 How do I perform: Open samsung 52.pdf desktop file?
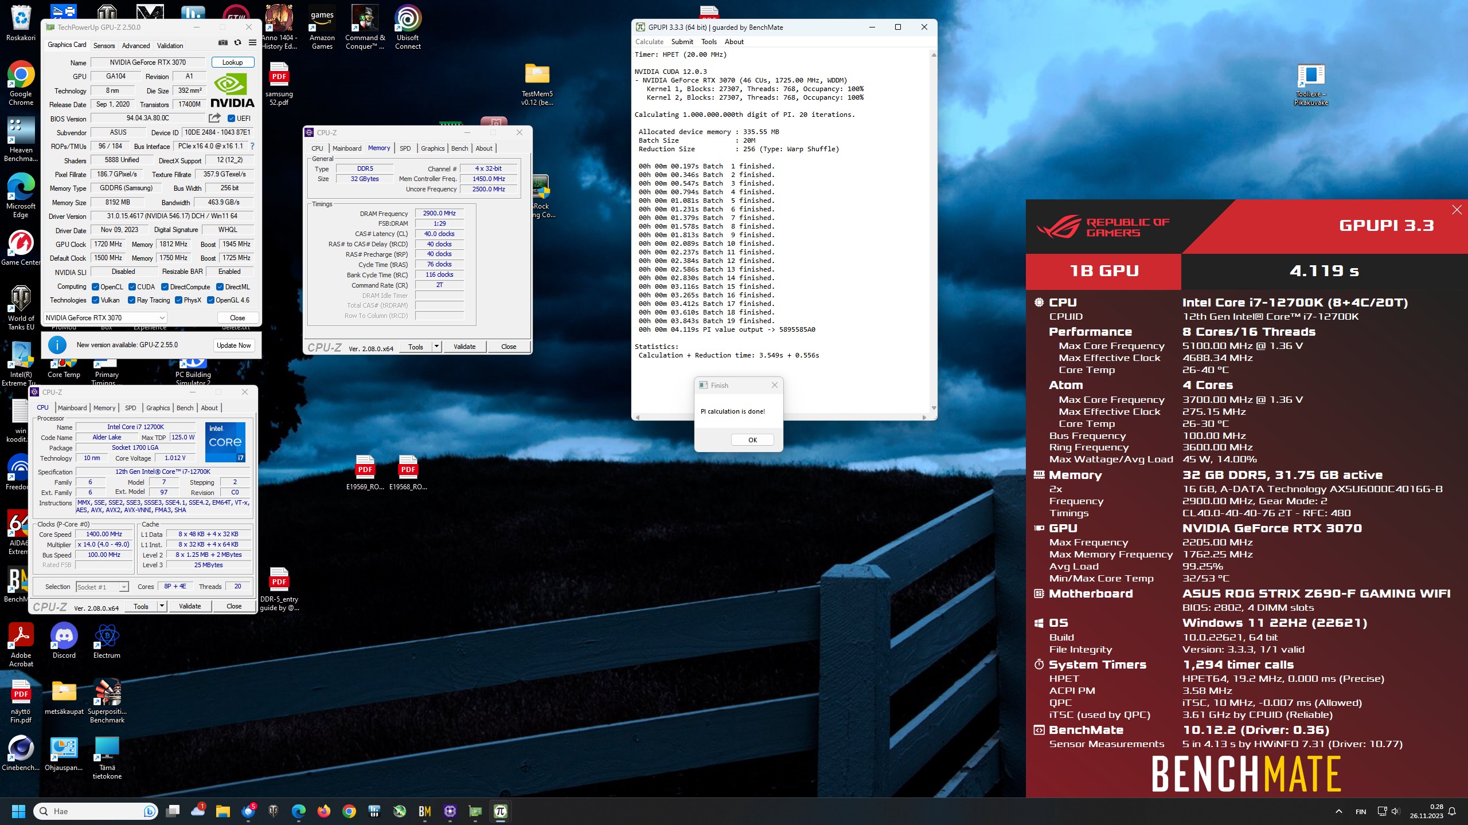pos(279,84)
